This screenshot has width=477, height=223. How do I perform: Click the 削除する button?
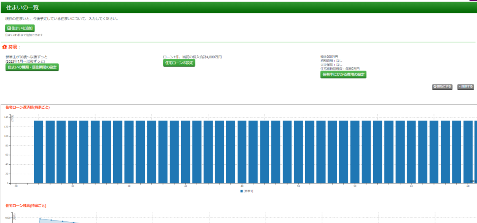click(x=465, y=87)
